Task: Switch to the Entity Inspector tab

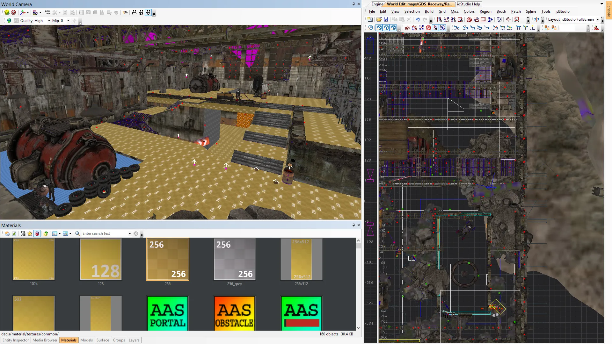Action: (16, 340)
